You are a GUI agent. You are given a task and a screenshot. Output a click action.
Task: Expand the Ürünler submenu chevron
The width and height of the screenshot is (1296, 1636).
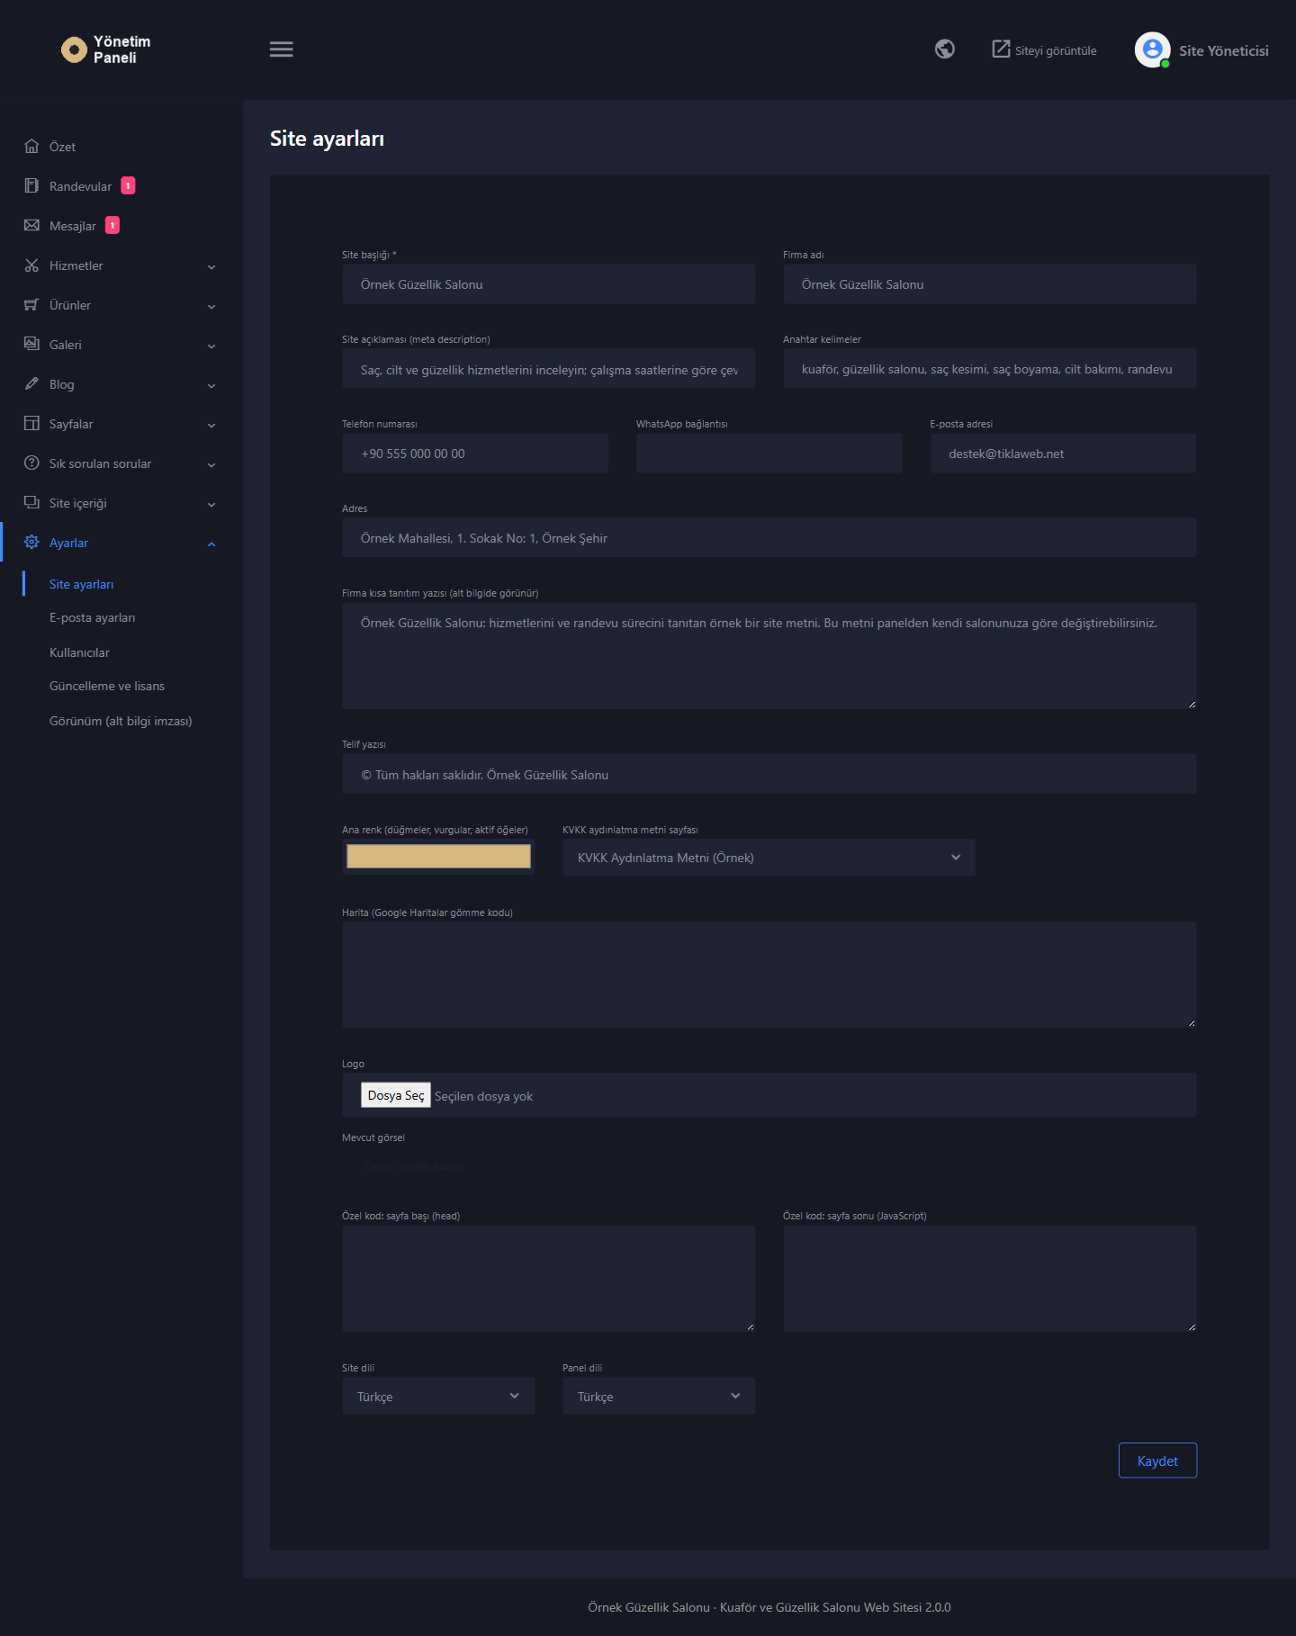pyautogui.click(x=211, y=306)
